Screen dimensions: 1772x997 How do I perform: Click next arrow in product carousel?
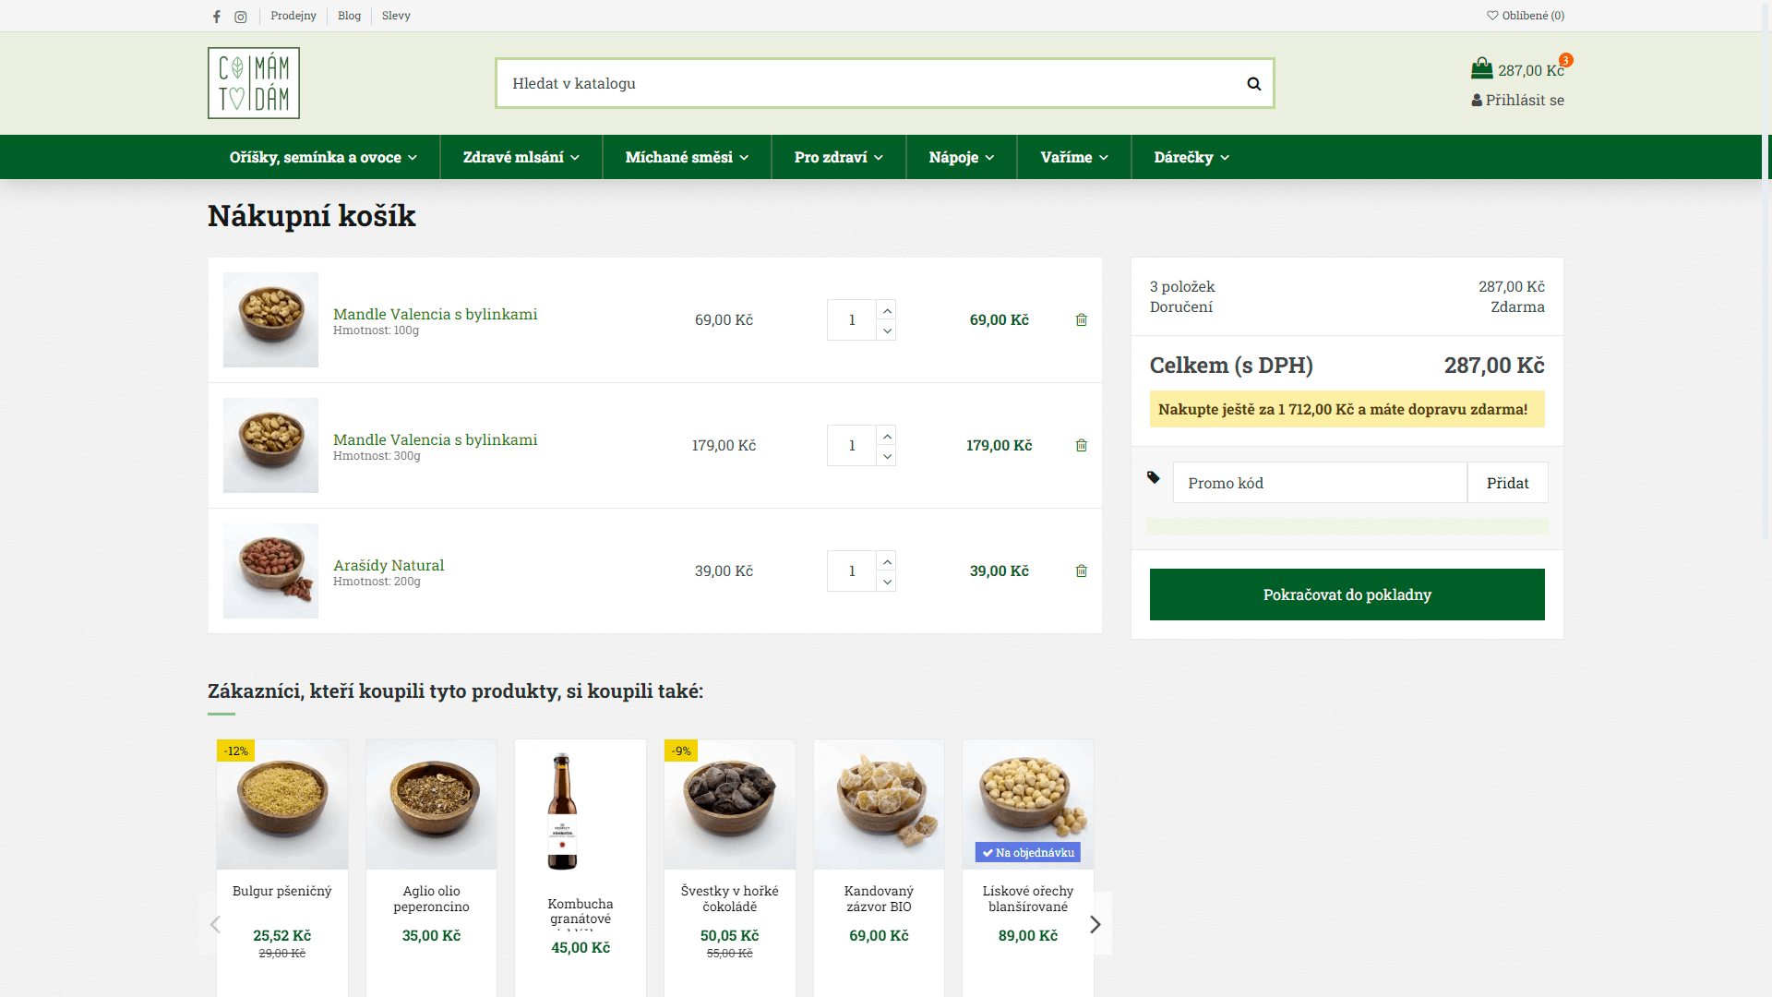[1096, 924]
